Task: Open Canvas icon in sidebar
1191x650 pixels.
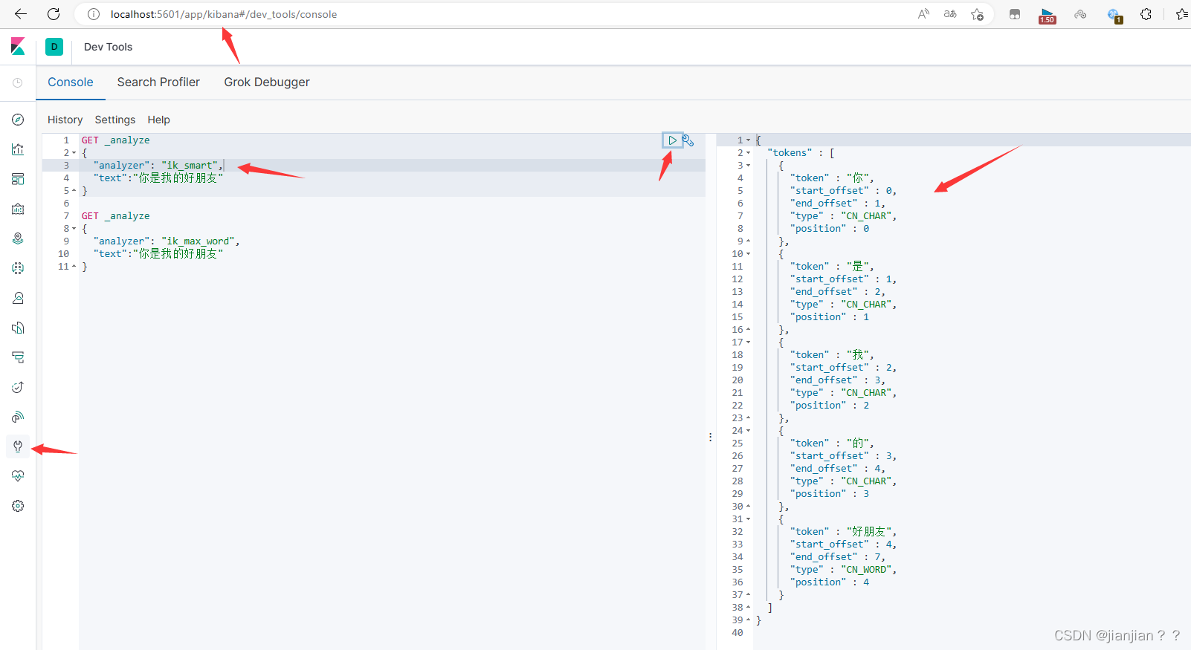Action: 18,209
